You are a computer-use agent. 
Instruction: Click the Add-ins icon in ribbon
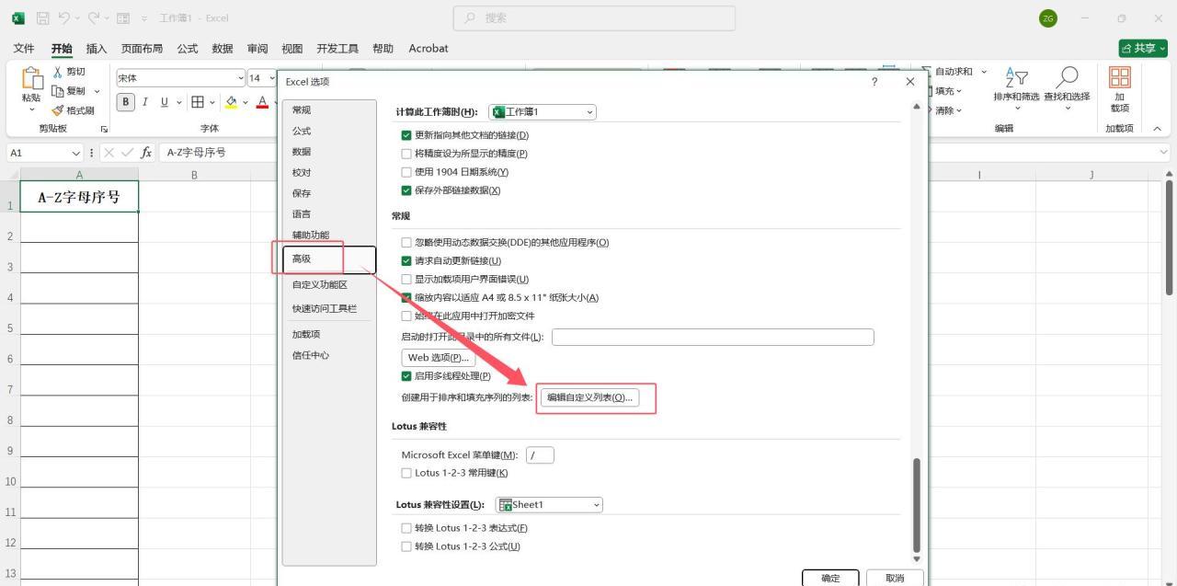1119,77
